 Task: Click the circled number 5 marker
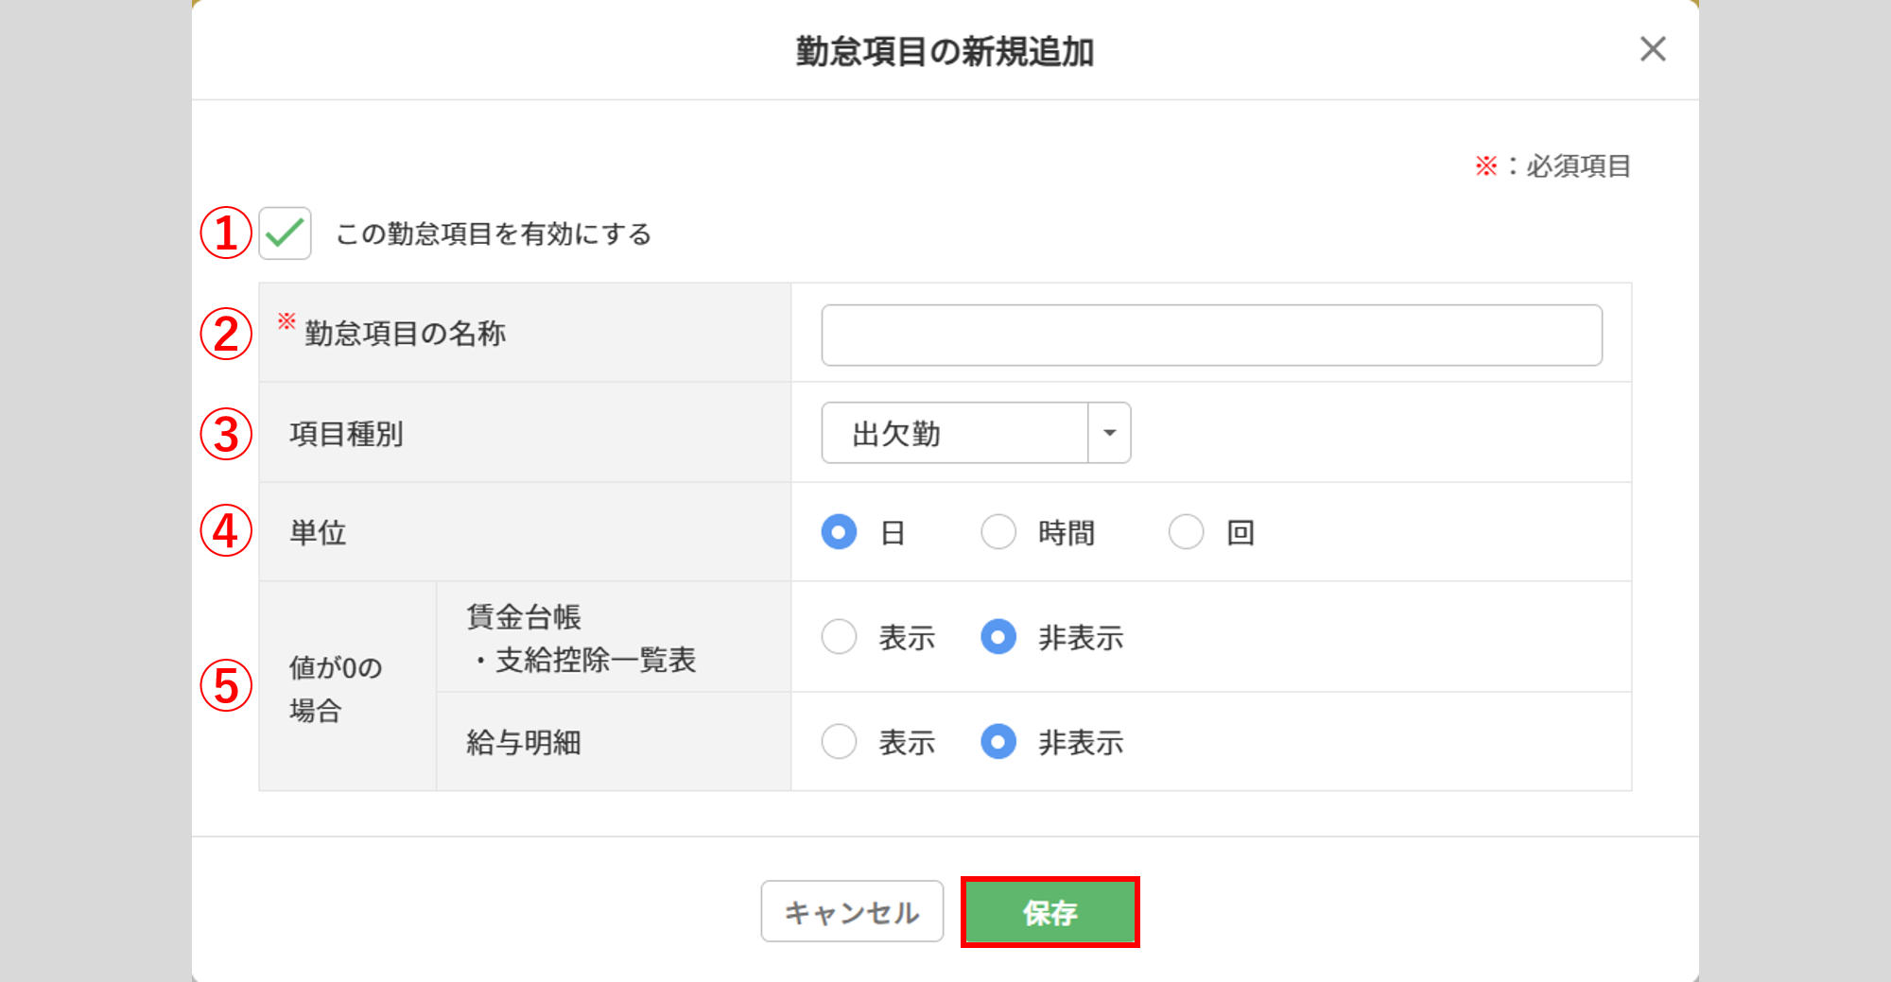click(226, 685)
